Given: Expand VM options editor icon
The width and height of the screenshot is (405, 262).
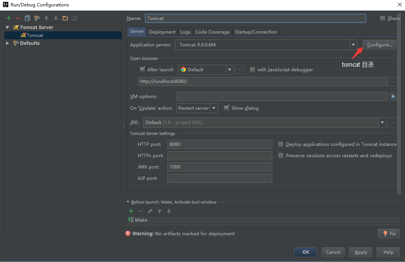Looking at the screenshot, I should click(x=393, y=97).
